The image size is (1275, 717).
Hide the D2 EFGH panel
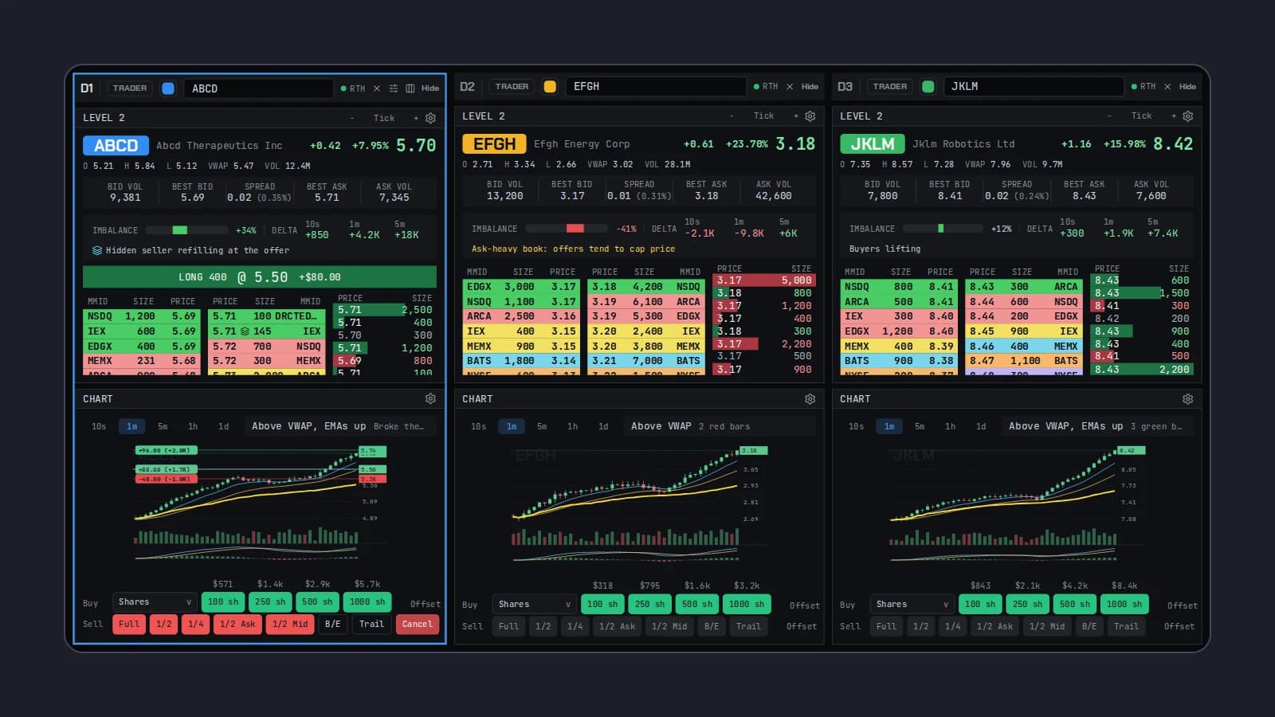tap(810, 87)
